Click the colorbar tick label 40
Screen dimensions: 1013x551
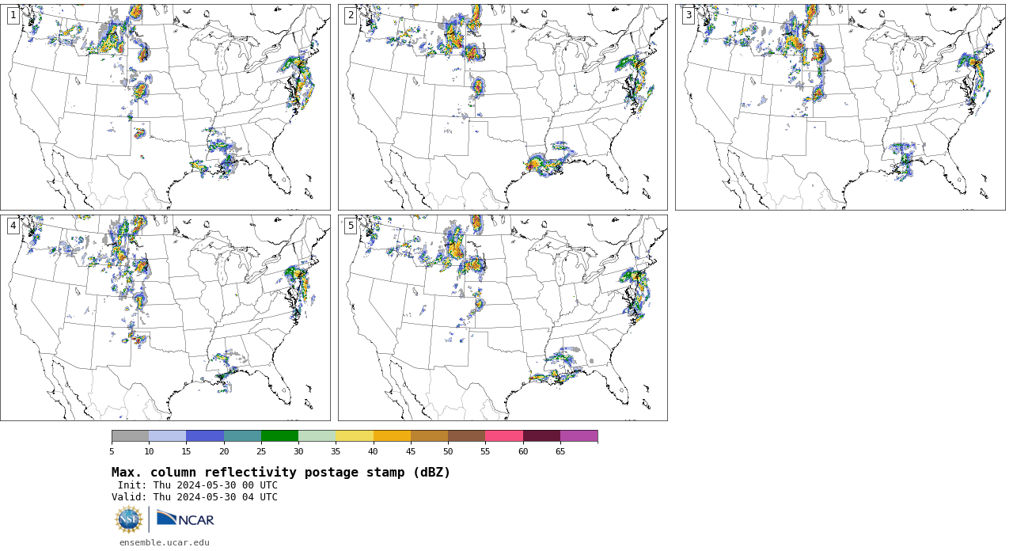point(374,452)
